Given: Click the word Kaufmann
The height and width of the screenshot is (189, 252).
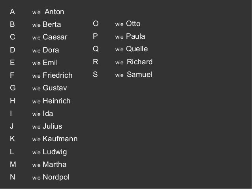Looking at the screenshot, I should (60, 139).
